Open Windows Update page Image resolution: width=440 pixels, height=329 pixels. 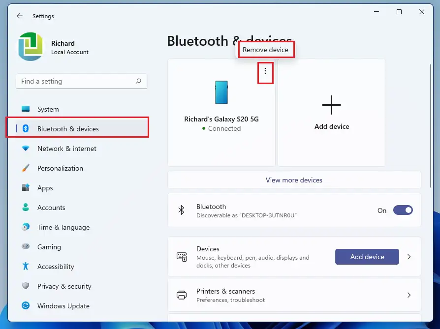click(82, 305)
